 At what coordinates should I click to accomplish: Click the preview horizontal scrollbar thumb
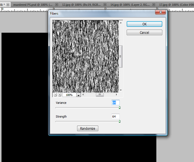click(100, 95)
